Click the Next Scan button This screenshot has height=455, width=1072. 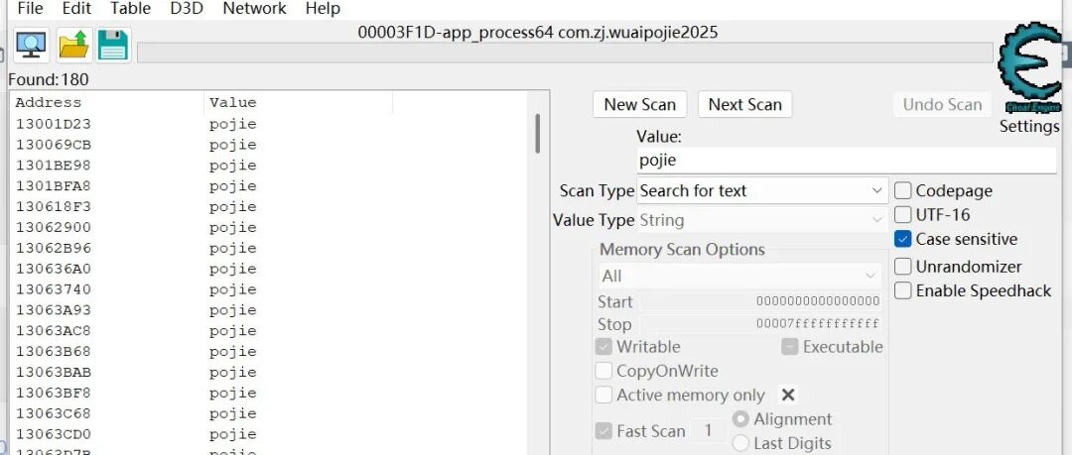tap(744, 104)
